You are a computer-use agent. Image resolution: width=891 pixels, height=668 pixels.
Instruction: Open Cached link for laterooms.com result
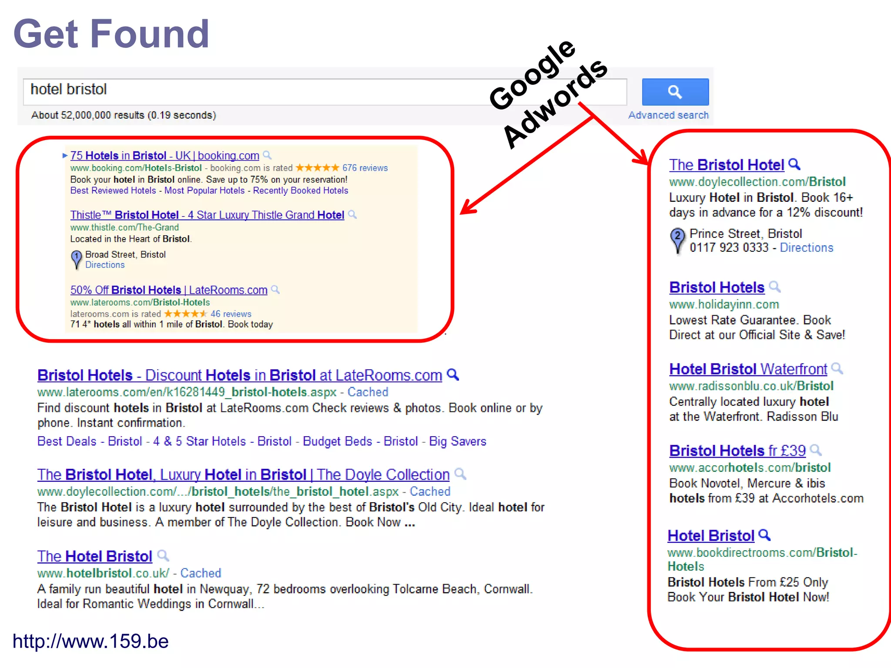click(x=368, y=392)
